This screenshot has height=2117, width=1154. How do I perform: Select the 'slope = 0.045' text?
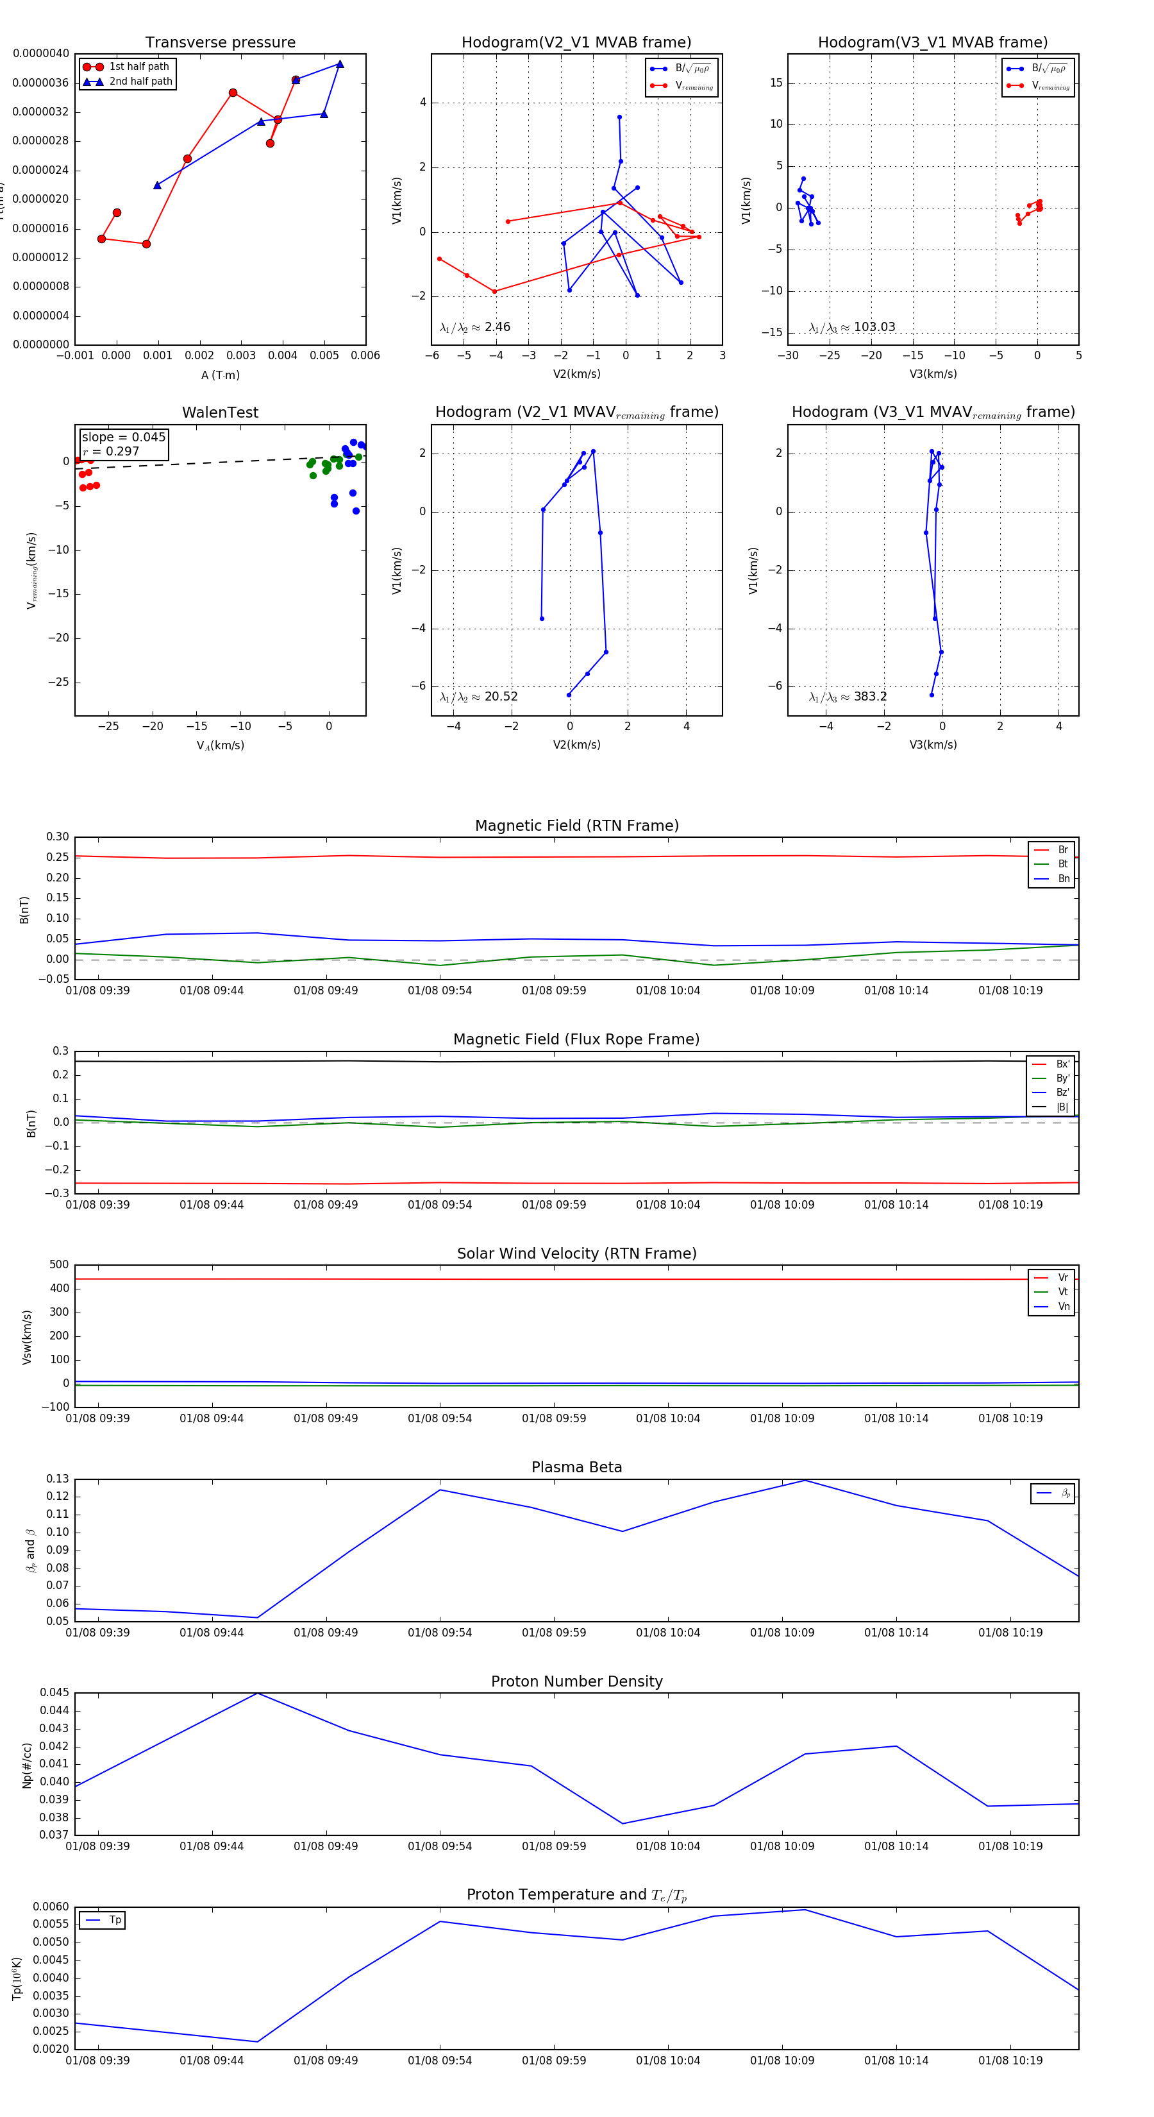coord(123,438)
